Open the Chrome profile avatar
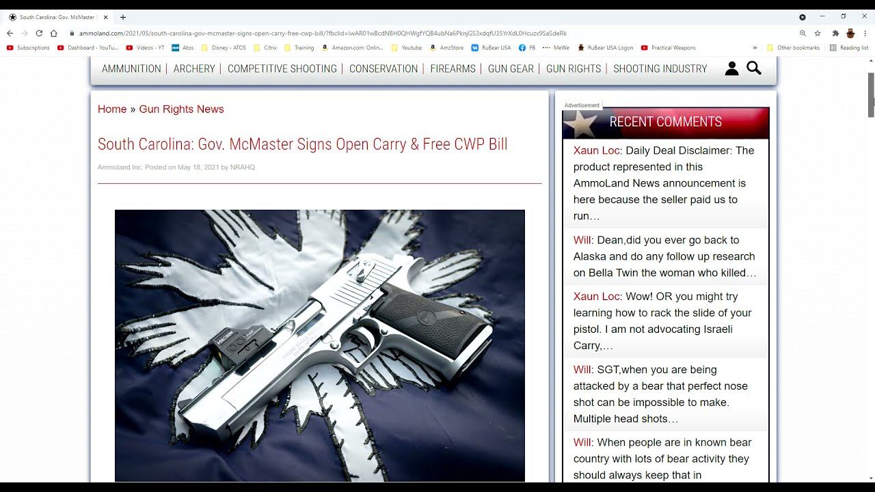 click(850, 33)
